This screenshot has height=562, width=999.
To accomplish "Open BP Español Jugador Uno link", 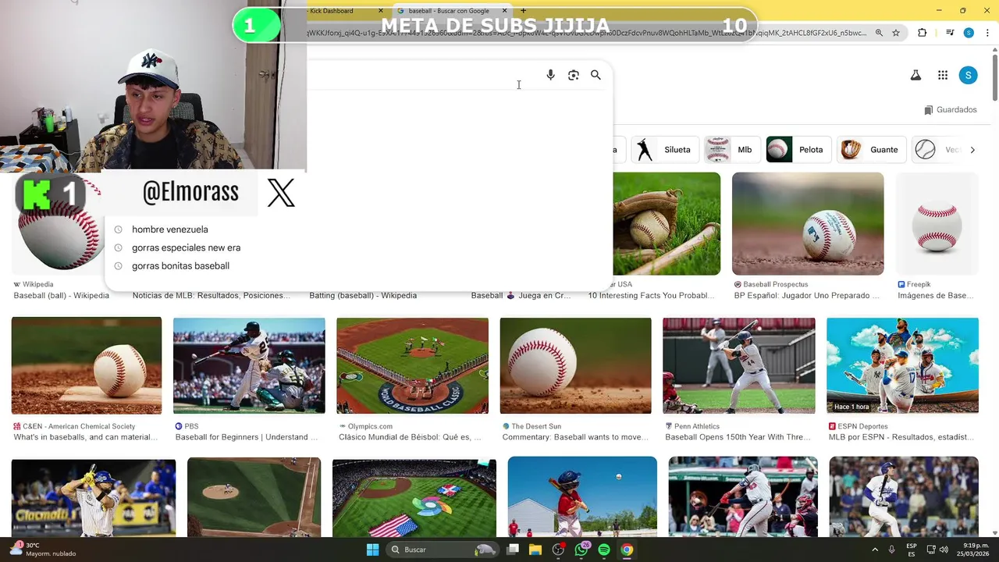I will coord(807,296).
